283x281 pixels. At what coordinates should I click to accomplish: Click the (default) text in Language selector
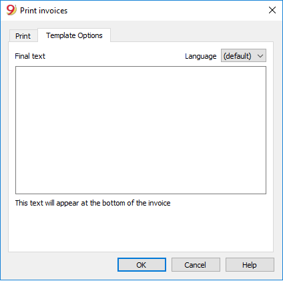click(237, 56)
